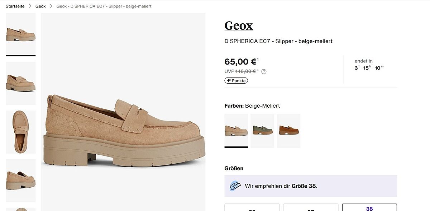Select size 38 option
Viewport: 430px width, 211px height.
coord(369,208)
